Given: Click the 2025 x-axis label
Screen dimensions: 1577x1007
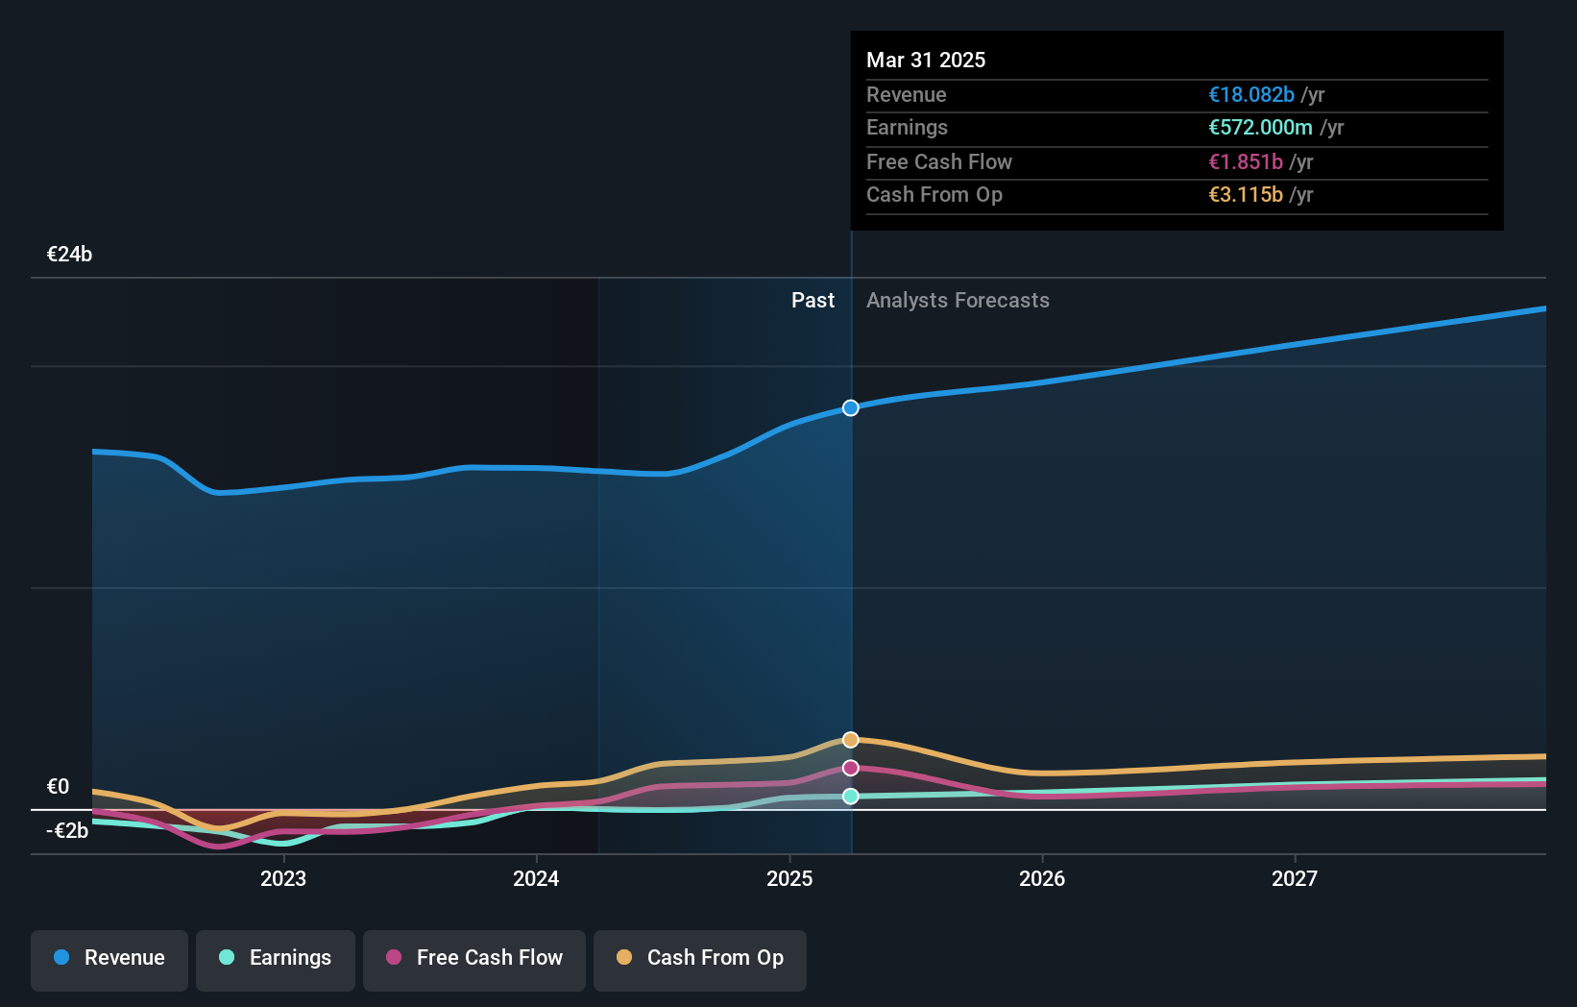Looking at the screenshot, I should [789, 879].
